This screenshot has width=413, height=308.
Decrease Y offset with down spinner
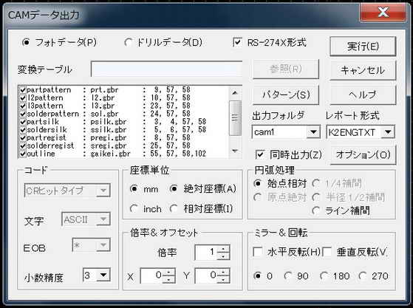223,279
